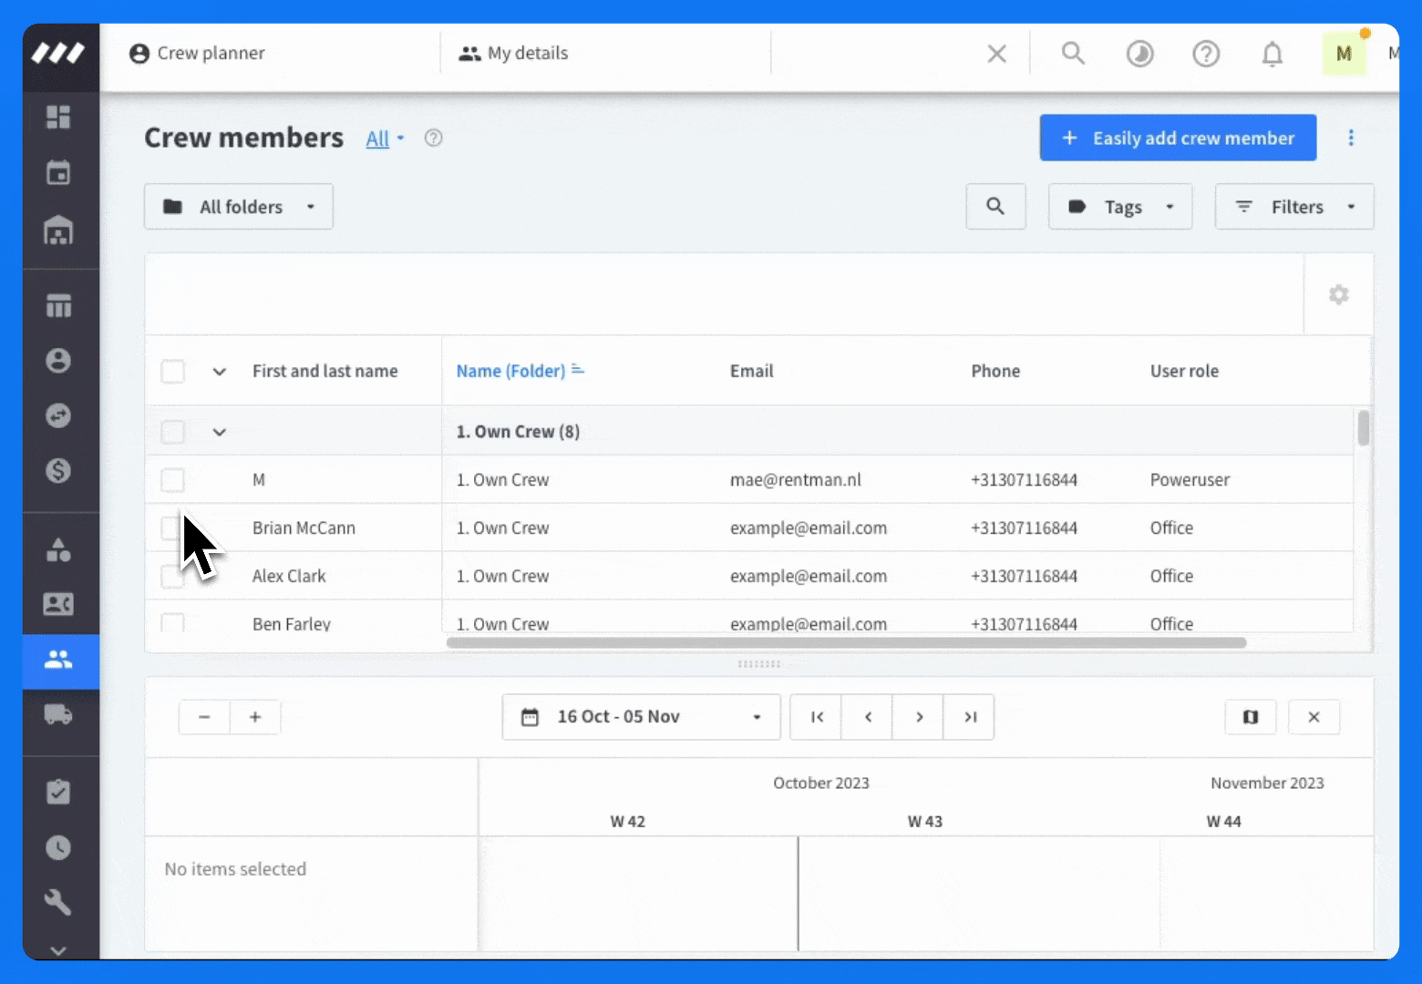Tick the select-all checkbox in table header
This screenshot has height=984, width=1422.
click(172, 372)
